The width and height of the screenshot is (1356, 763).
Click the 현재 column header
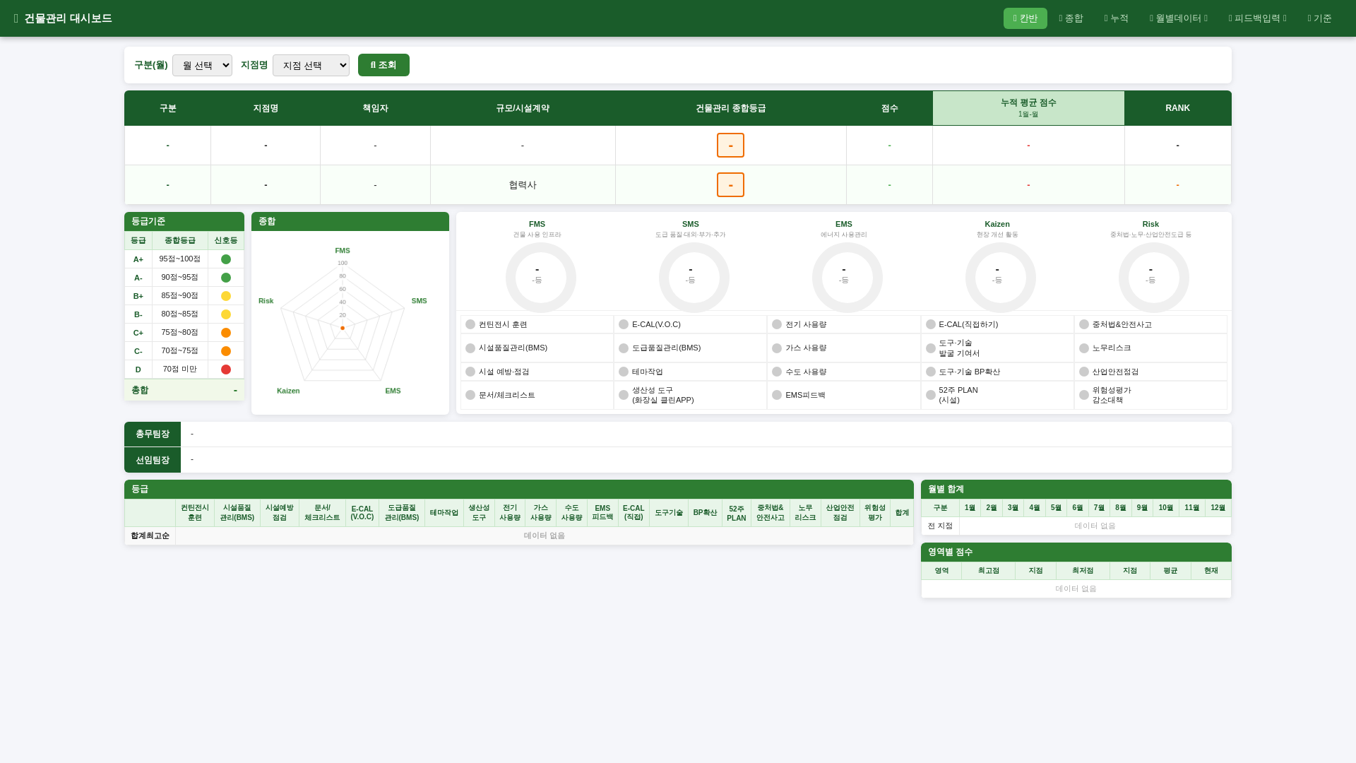(1211, 571)
